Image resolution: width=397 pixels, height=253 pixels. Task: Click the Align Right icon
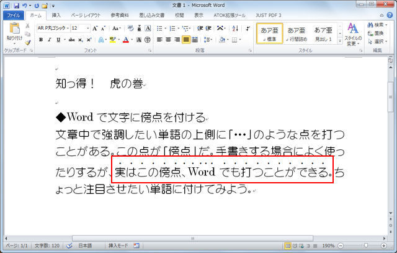point(177,40)
